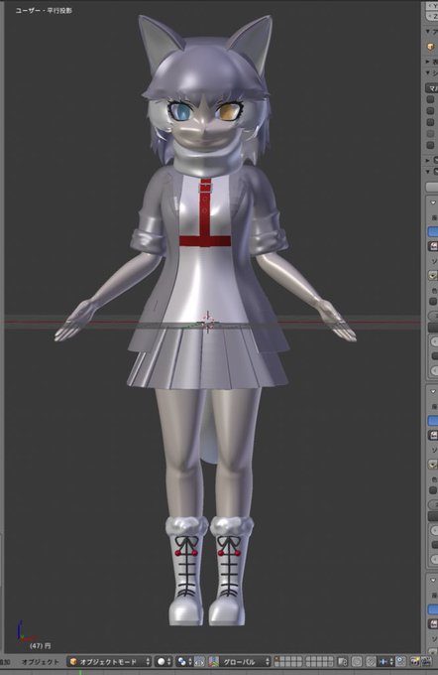Collapse the panel section above the cube icon

click(428, 32)
